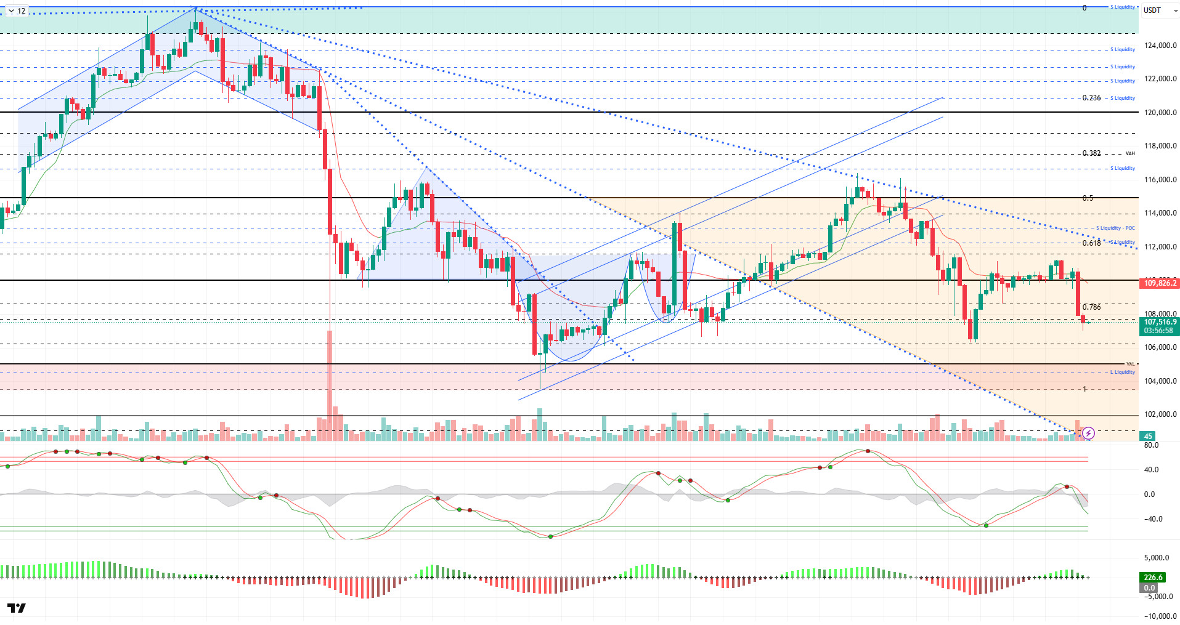
Task: Click the purple lightning bolt icon
Action: (1089, 433)
